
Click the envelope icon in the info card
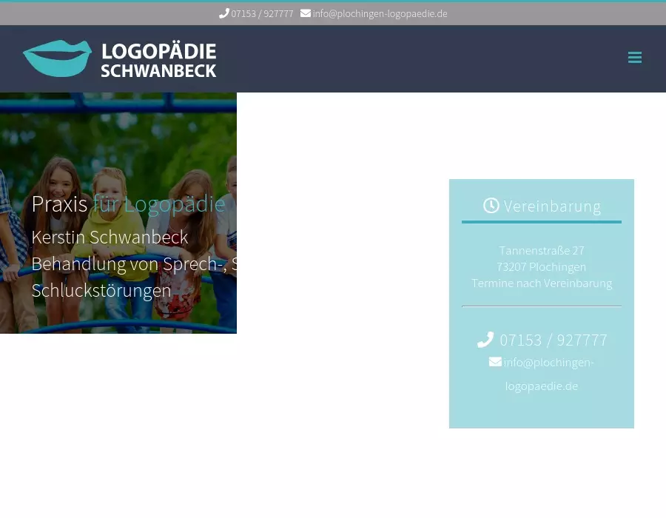pyautogui.click(x=495, y=362)
